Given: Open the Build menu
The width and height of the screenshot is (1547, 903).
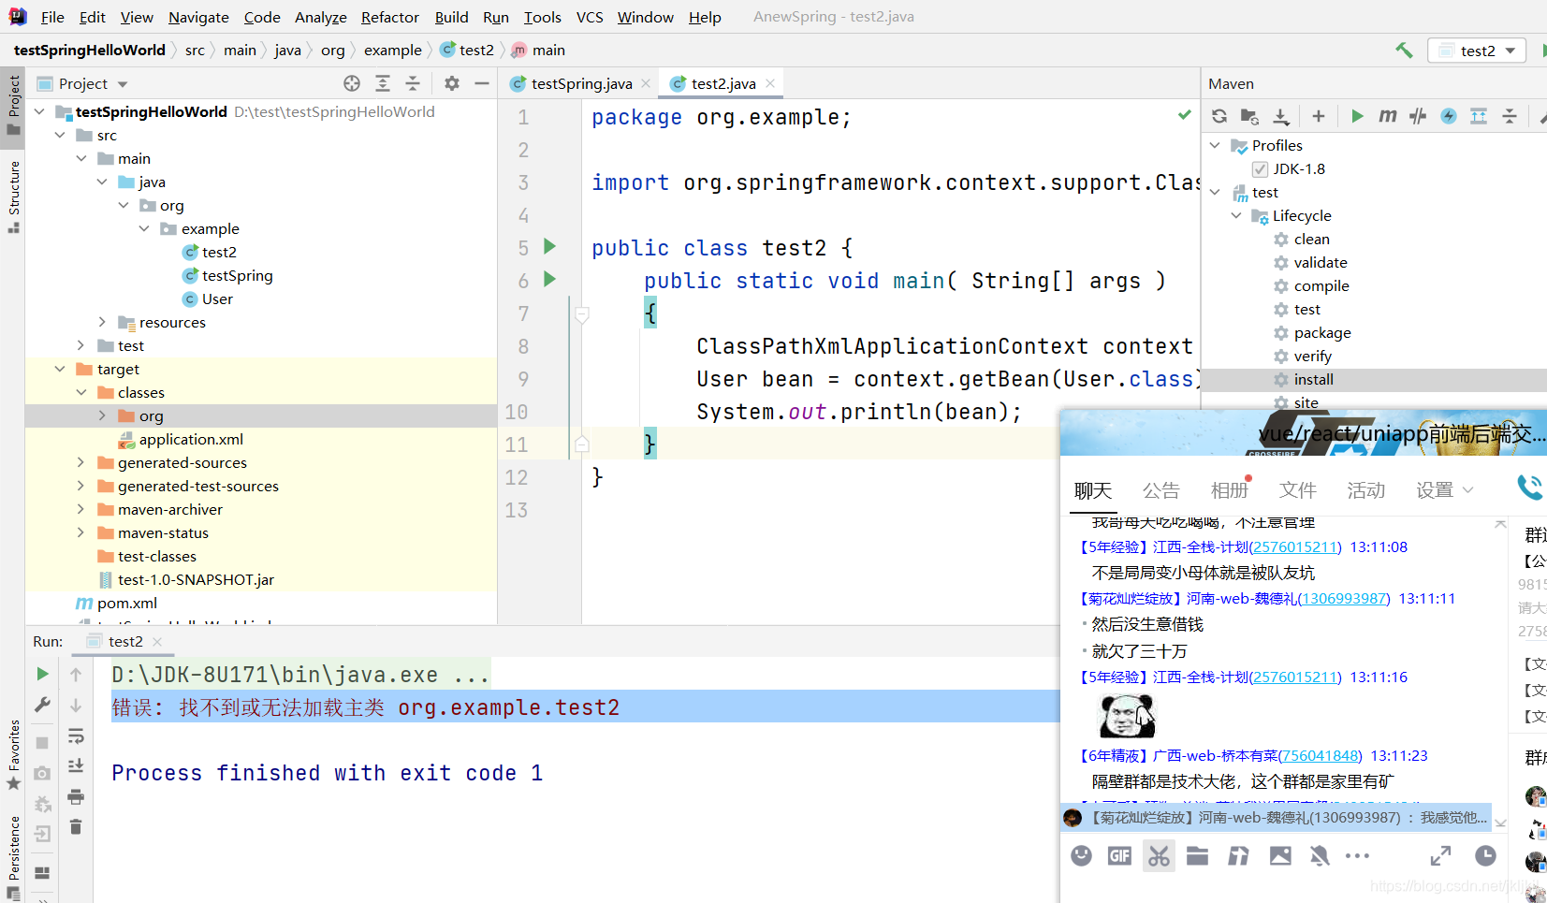Looking at the screenshot, I should point(451,17).
